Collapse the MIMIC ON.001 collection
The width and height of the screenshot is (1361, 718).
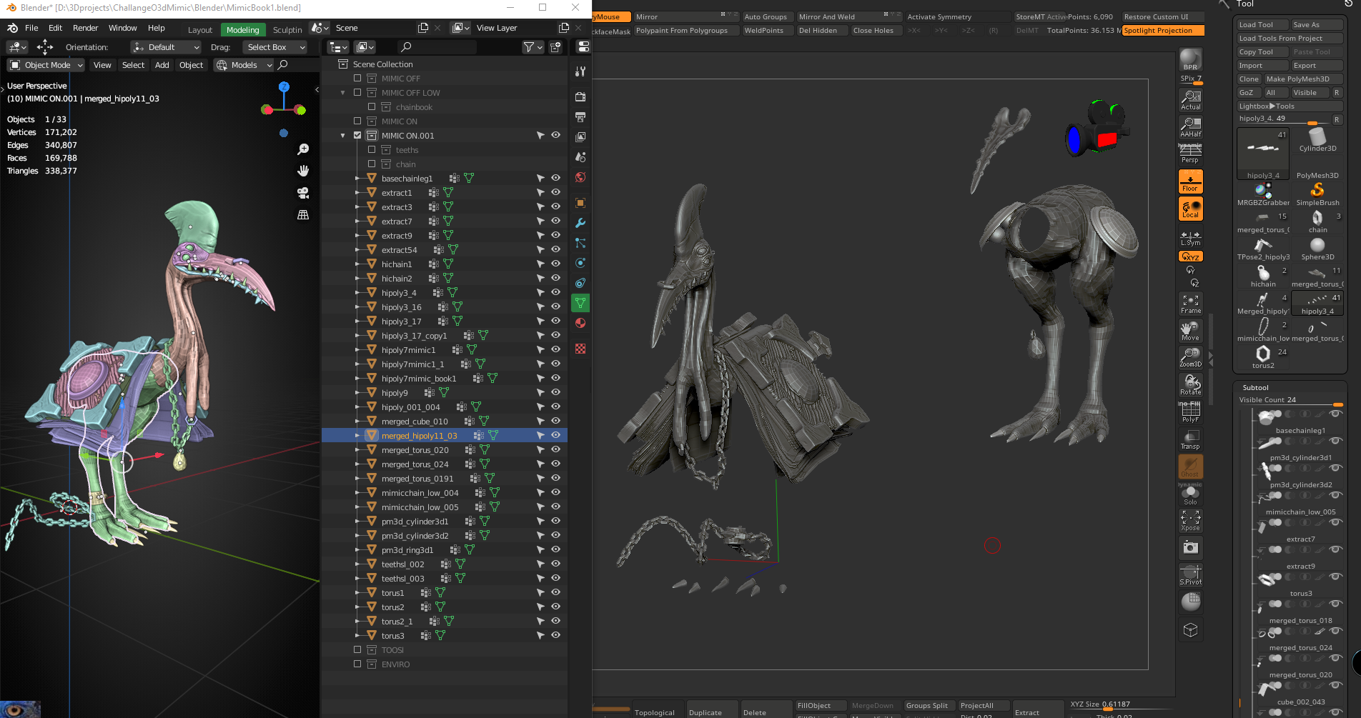pos(342,135)
